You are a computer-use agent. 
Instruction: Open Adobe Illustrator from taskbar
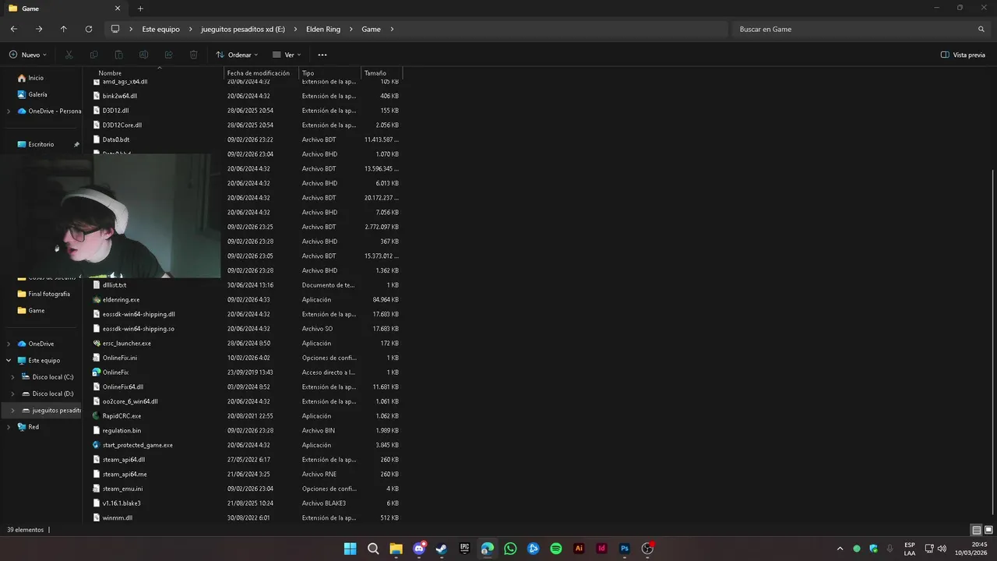pos(579,549)
